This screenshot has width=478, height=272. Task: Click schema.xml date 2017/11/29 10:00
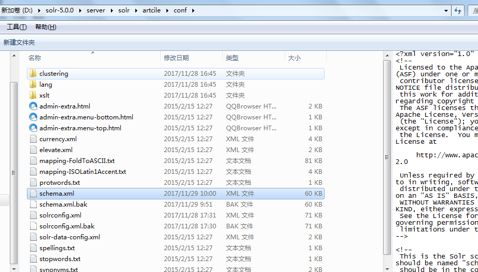(x=190, y=194)
